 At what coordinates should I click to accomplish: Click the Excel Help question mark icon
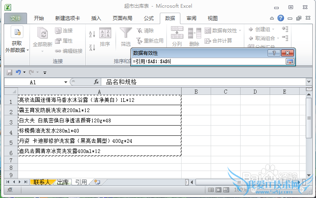(280, 18)
